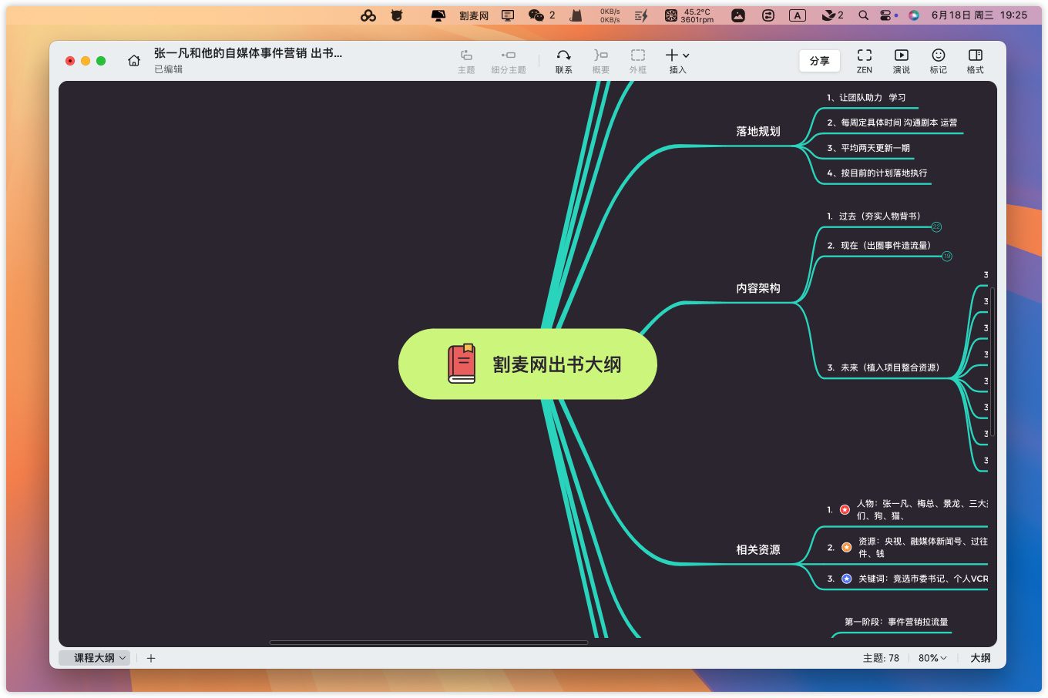Screen dimensions: 1048x698
Task: Start 演说 pitch presentation mode
Action: (901, 60)
